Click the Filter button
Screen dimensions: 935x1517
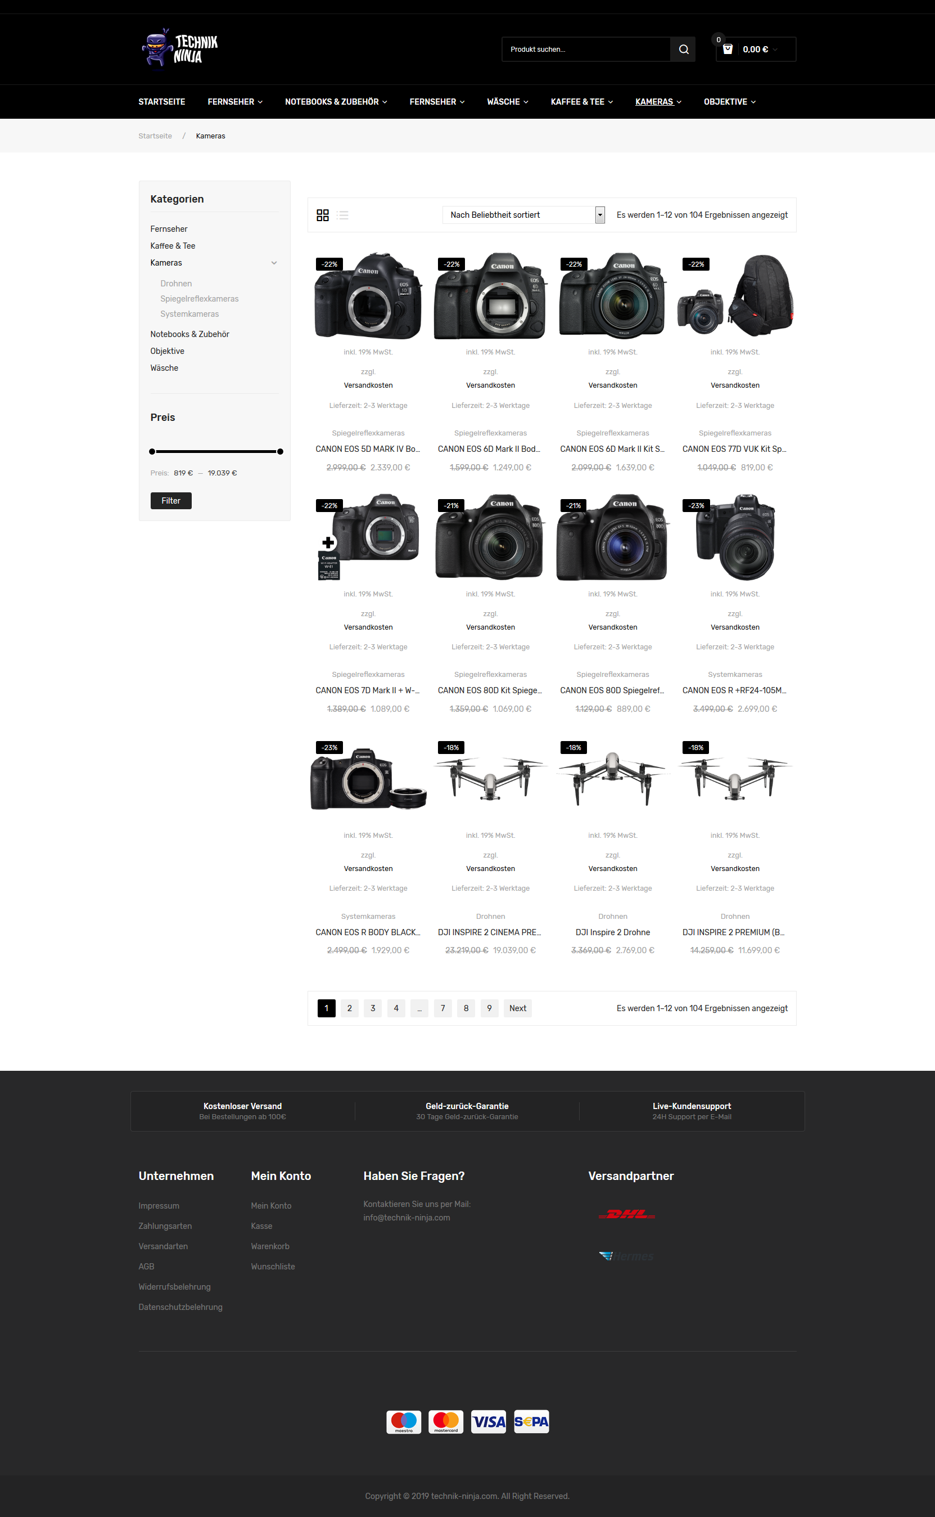171,501
